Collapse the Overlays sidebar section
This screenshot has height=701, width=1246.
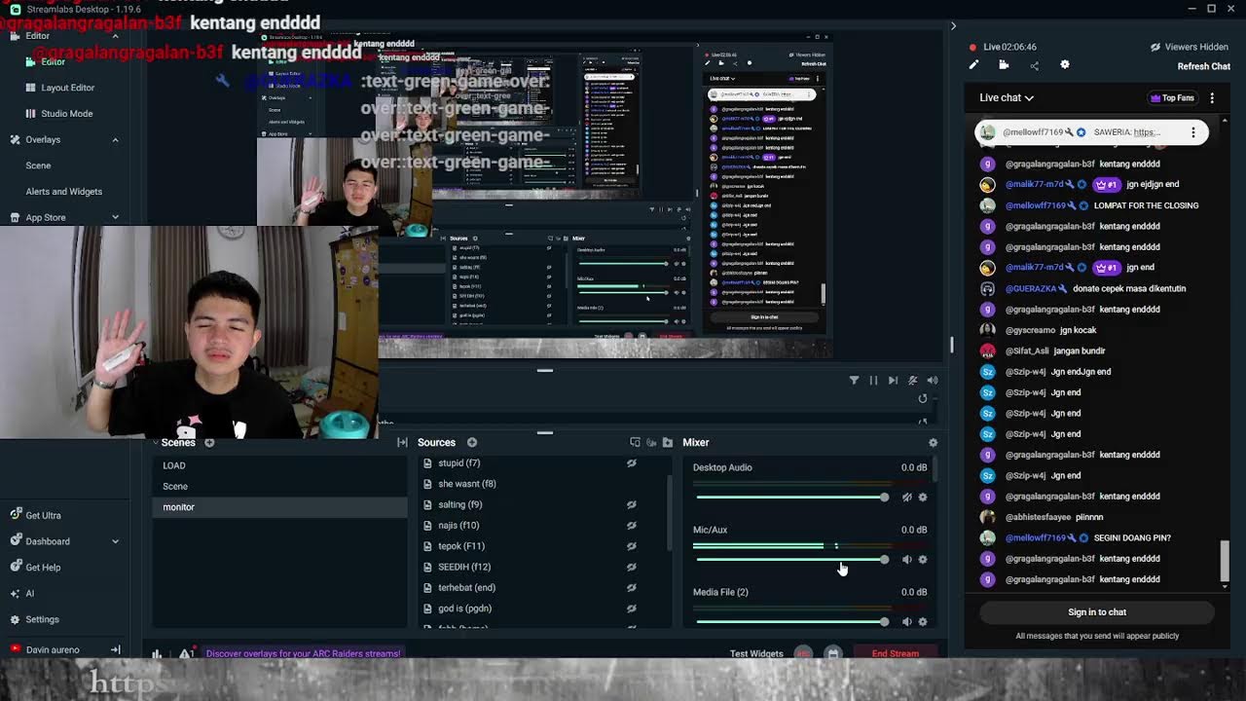click(x=115, y=140)
